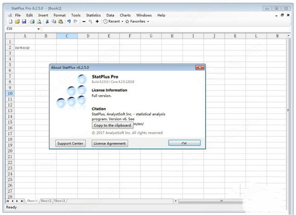Switch to the Sheet3 tab
Screen dimensions: 296x215
[x=60, y=201]
